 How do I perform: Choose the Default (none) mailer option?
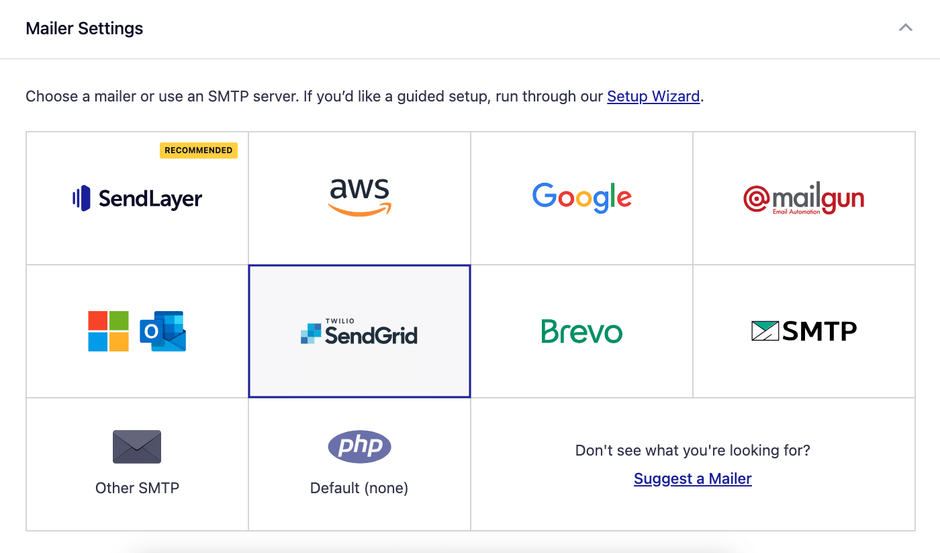pos(359,464)
